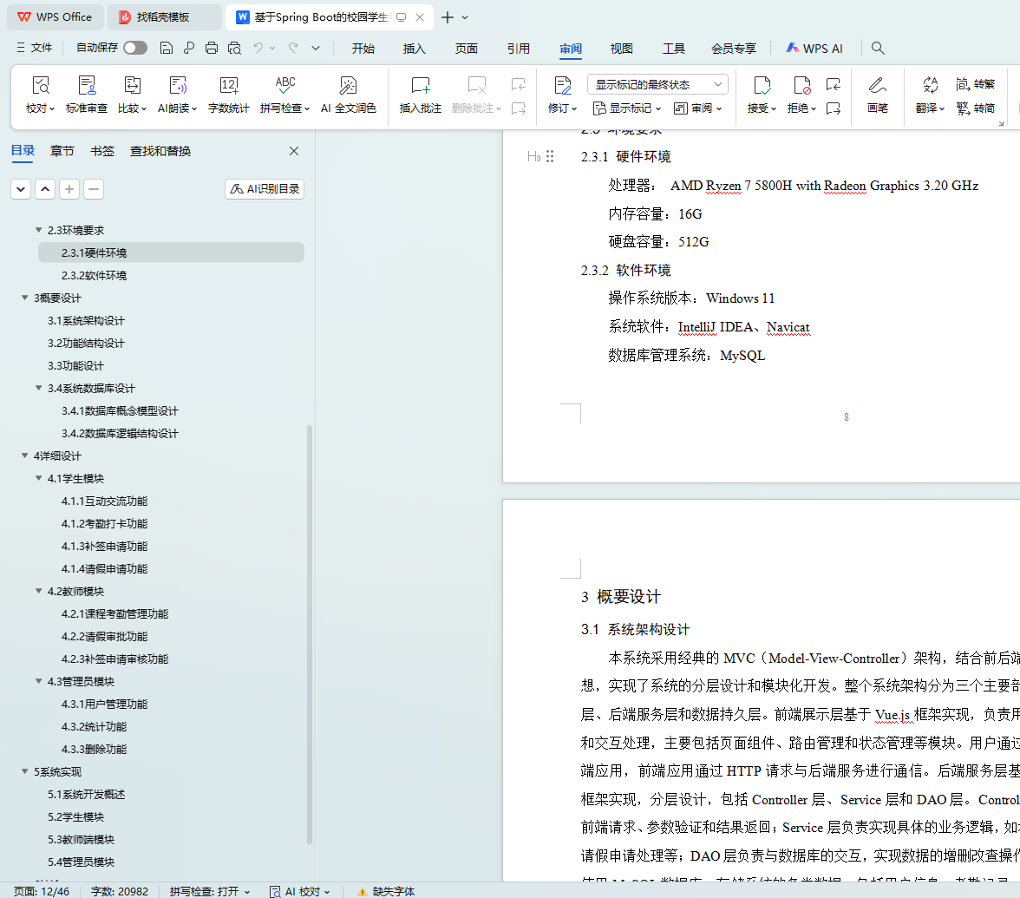Collapse the 3.4系统数据库设计 outline node

coord(39,389)
